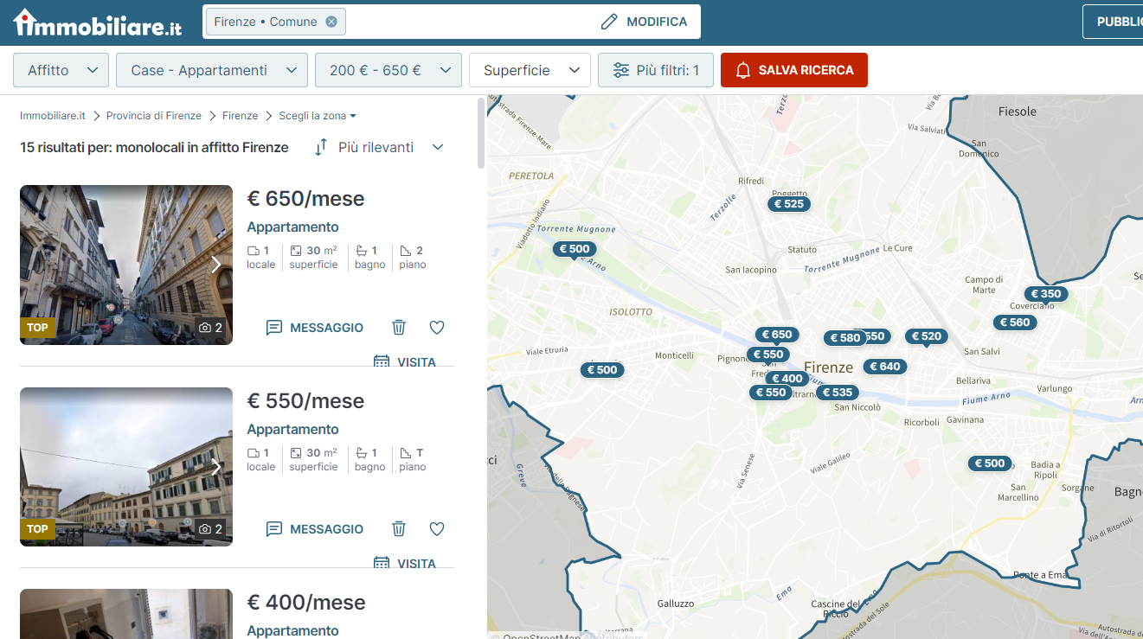Expand the Scegli la zona dropdown
Viewport: 1143px width, 639px height.
(318, 116)
